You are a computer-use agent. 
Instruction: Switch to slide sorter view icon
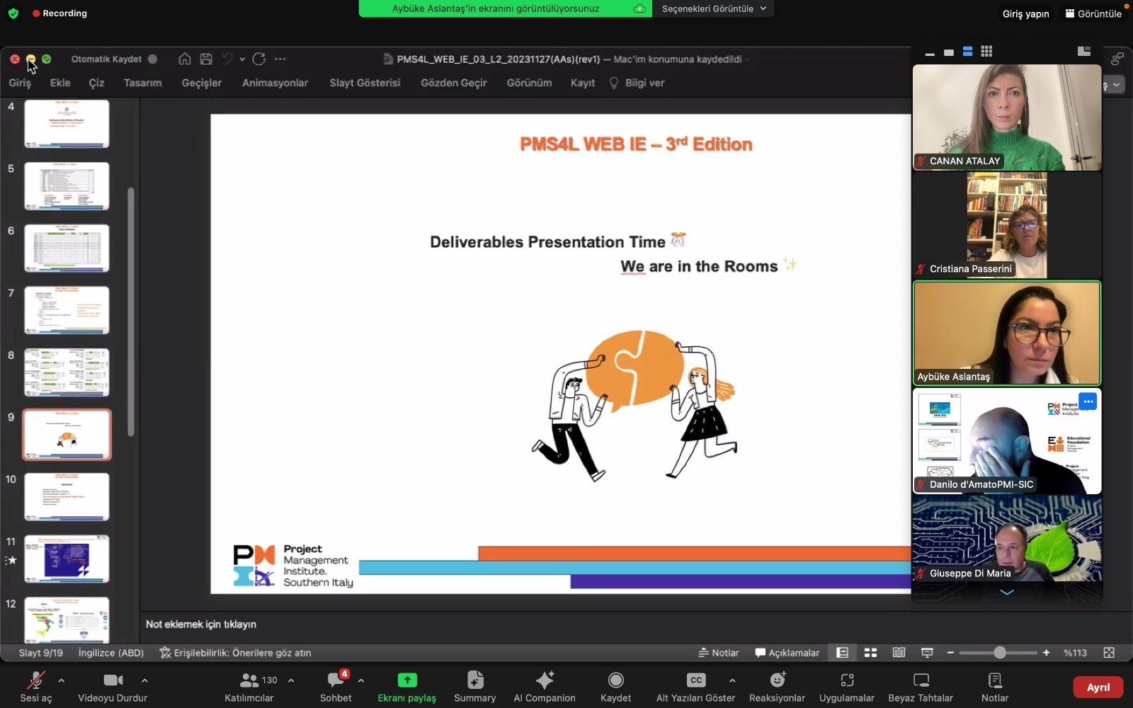(x=870, y=653)
